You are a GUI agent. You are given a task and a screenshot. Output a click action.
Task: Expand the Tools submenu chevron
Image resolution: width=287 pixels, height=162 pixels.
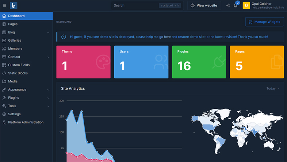pos(48,106)
